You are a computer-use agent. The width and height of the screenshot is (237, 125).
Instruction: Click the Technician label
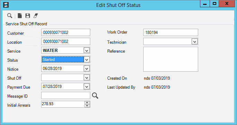point(117,42)
